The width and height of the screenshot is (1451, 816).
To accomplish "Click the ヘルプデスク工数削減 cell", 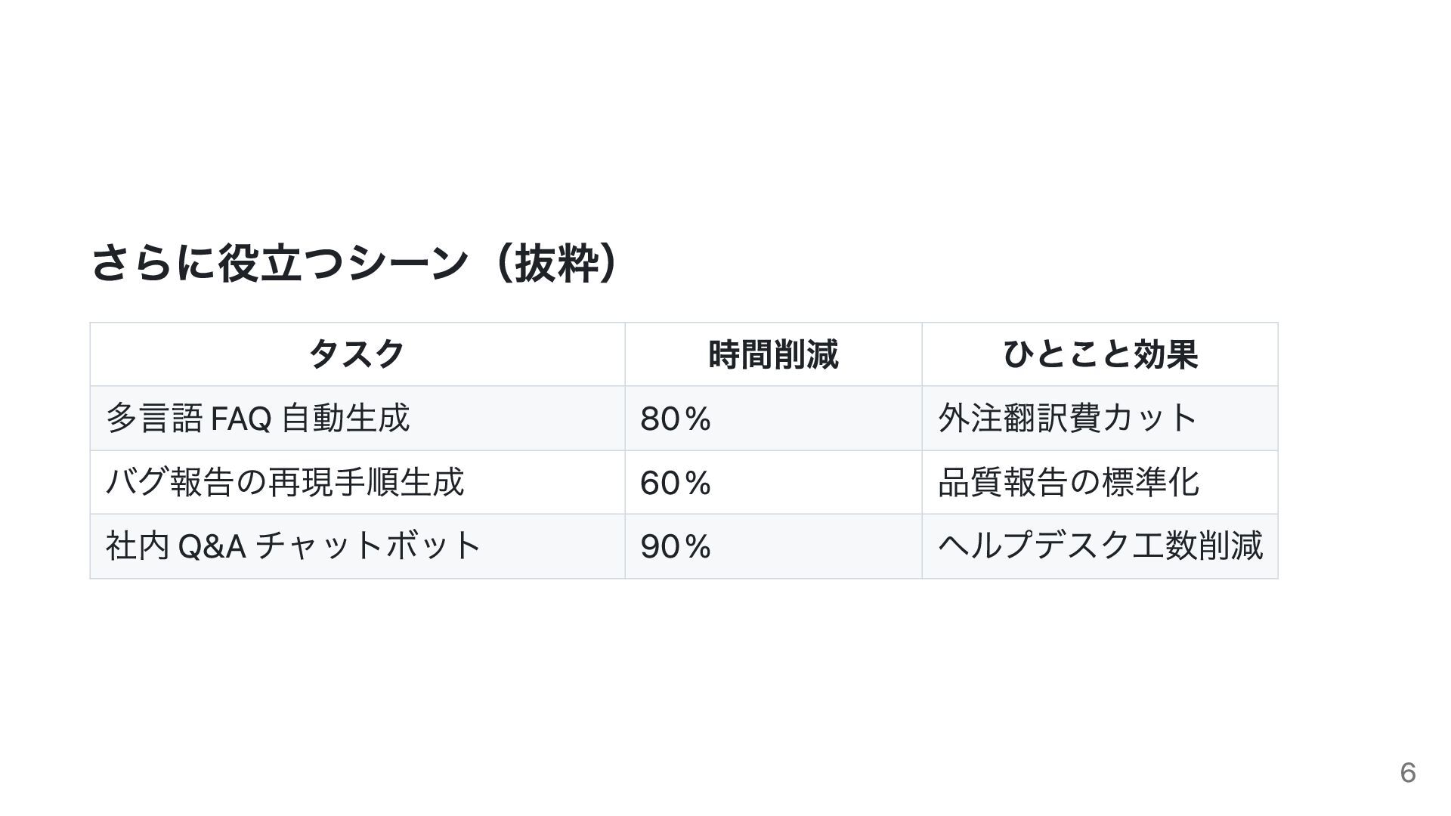I will point(1100,546).
